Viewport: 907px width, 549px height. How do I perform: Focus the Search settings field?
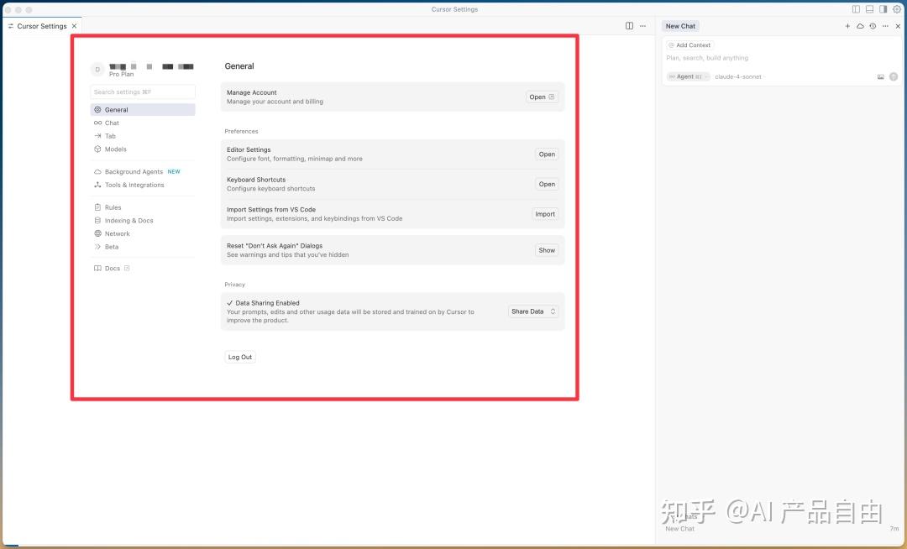point(143,91)
